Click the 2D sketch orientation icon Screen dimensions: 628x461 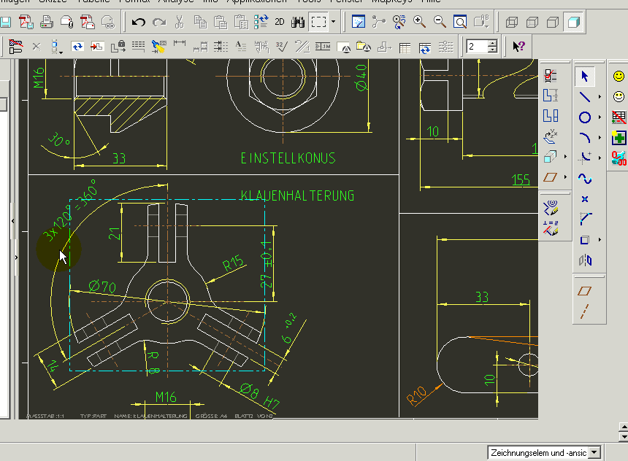pos(280,22)
